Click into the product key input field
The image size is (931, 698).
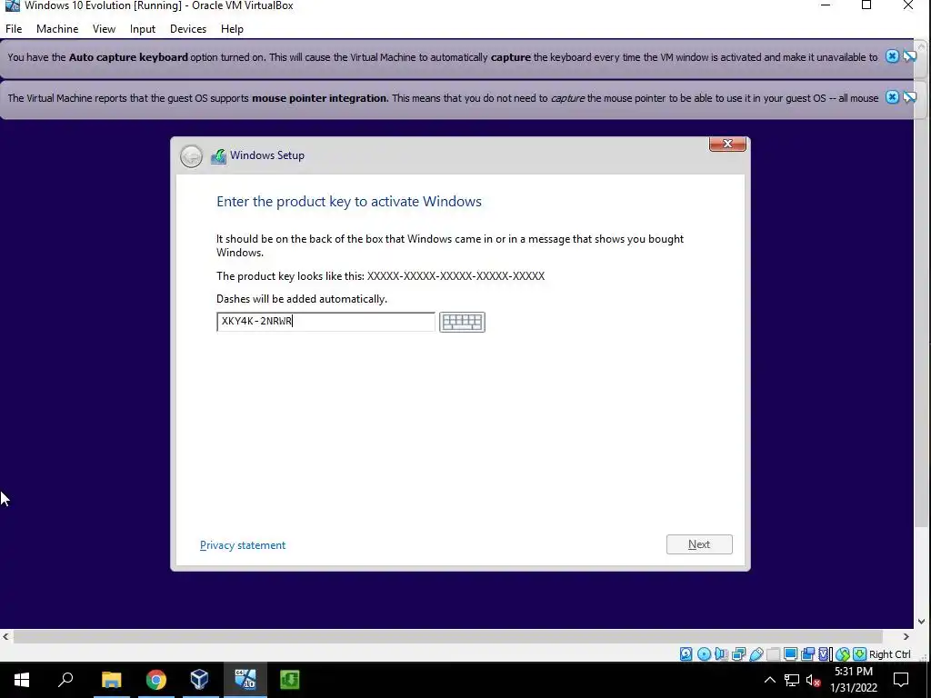point(325,322)
